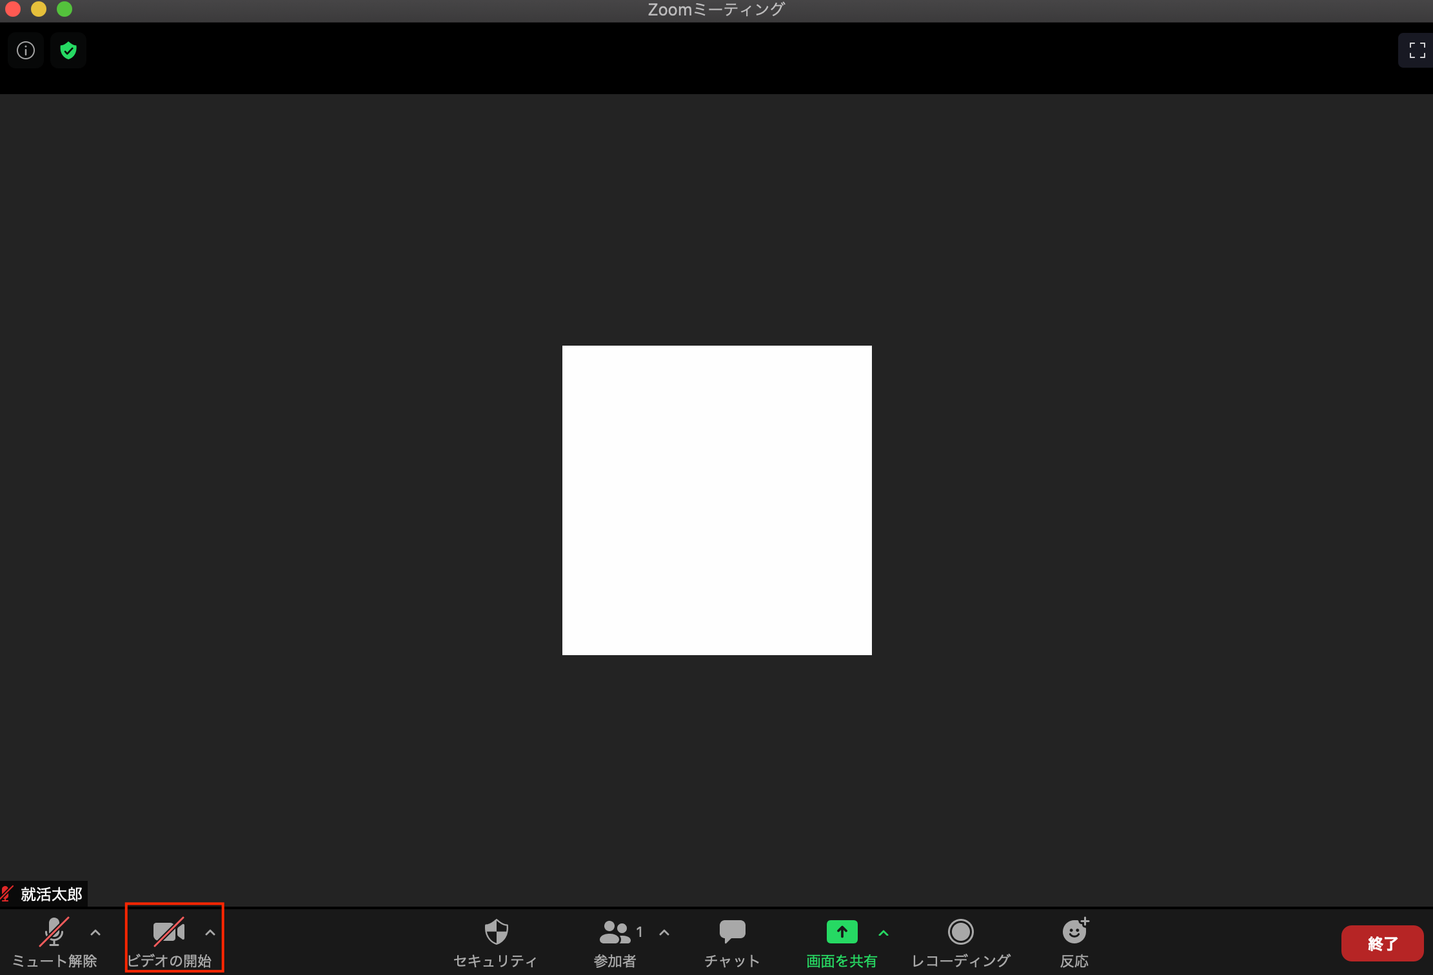Expand share screen options green arrow
Image resolution: width=1433 pixels, height=975 pixels.
[884, 932]
